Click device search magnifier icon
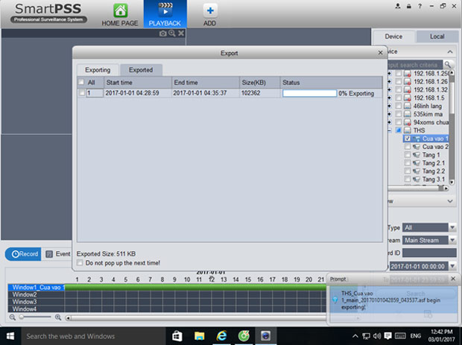 (448, 64)
